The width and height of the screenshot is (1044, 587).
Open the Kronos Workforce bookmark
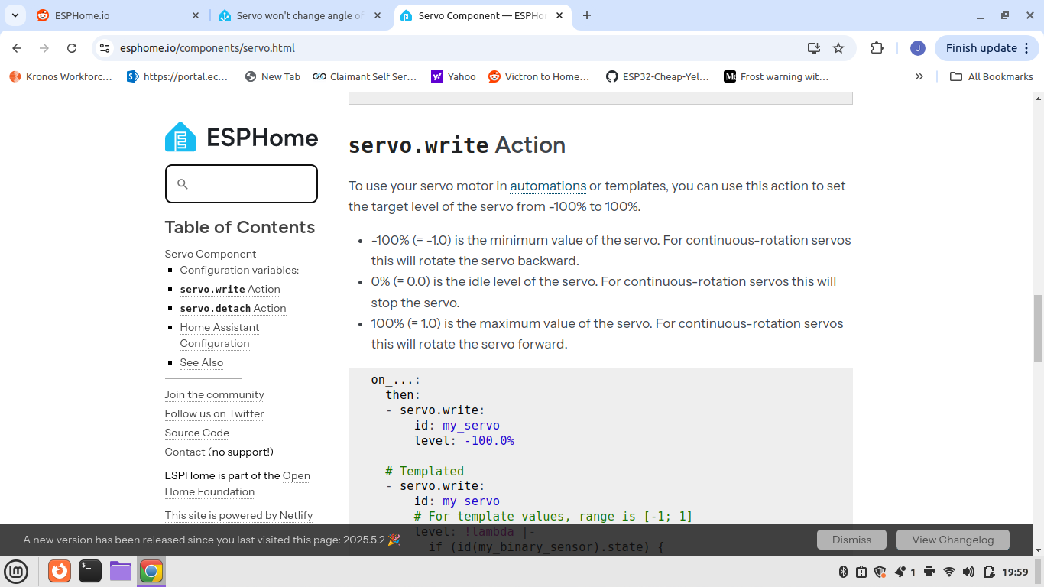61,76
